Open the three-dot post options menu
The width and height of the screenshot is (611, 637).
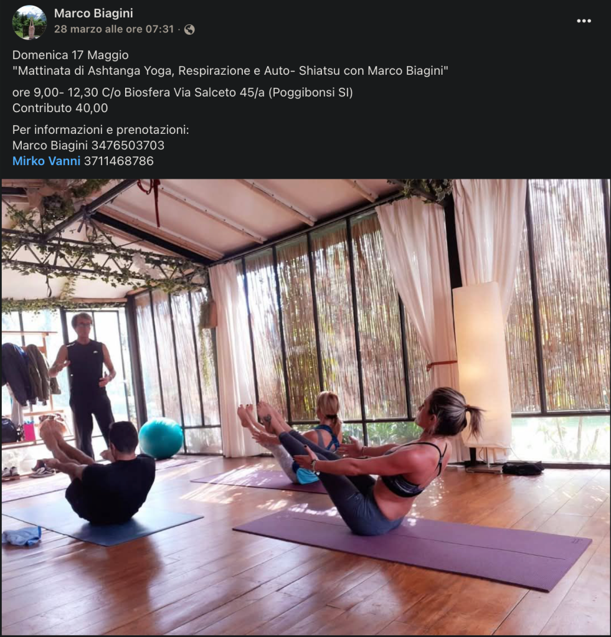click(584, 21)
